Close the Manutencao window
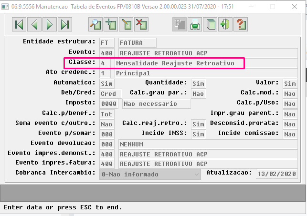The width and height of the screenshot is (307, 216). click(x=295, y=7)
